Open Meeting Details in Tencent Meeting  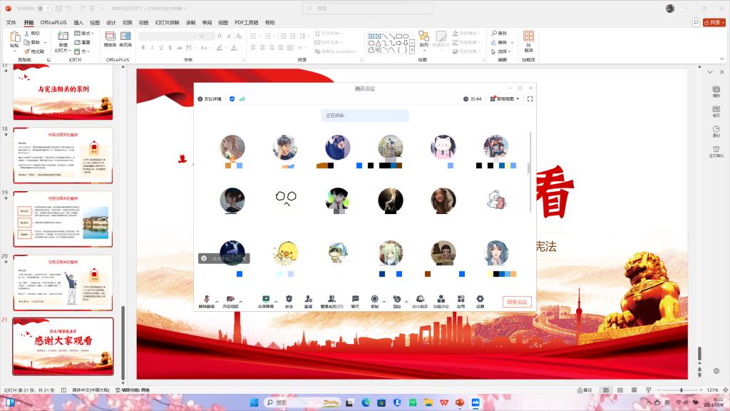(210, 98)
